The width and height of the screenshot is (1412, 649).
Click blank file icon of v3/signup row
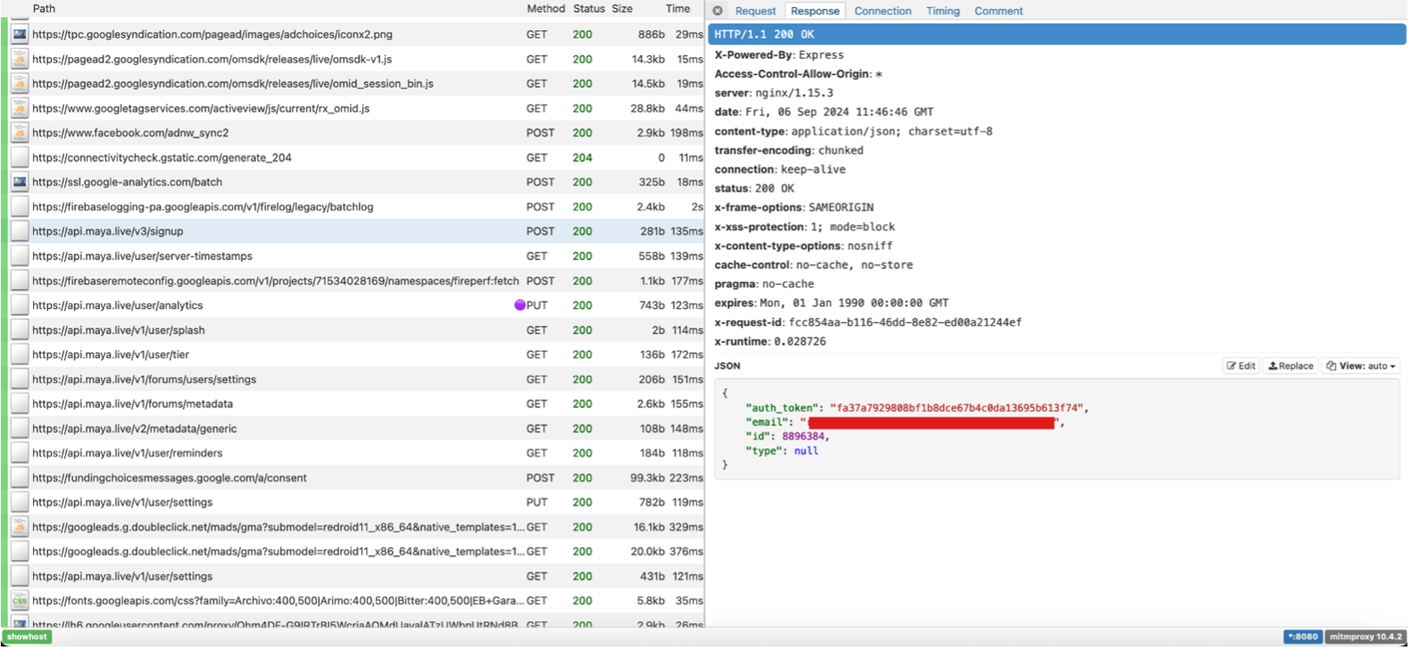tap(20, 231)
